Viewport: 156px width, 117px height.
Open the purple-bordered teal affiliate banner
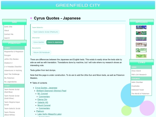(141, 39)
